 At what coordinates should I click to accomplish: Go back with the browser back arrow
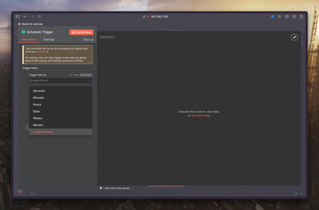25,17
